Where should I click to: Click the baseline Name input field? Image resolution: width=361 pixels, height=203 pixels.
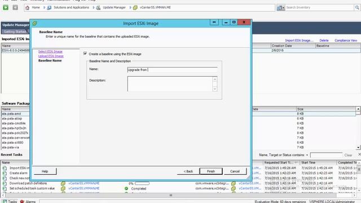pos(172,70)
